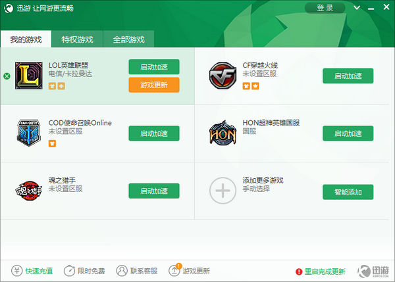Image resolution: width=395 pixels, height=282 pixels.
Task: Click 重启完成更新 link
Action: 325,271
